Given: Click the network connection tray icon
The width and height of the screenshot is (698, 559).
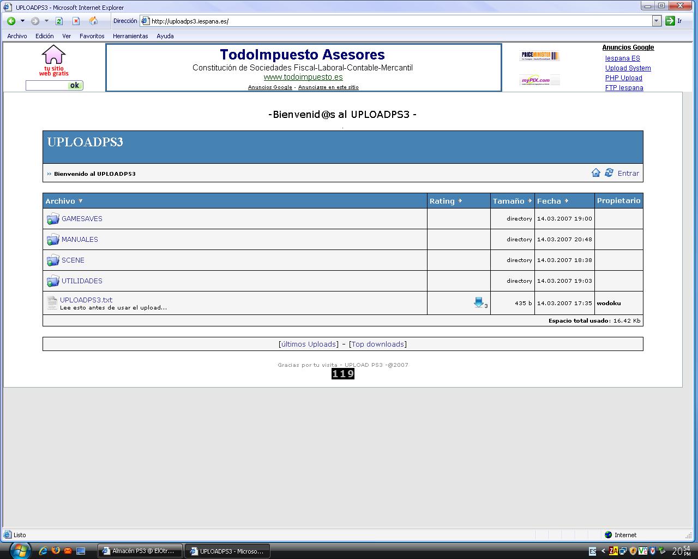Looking at the screenshot, I should (x=624, y=551).
